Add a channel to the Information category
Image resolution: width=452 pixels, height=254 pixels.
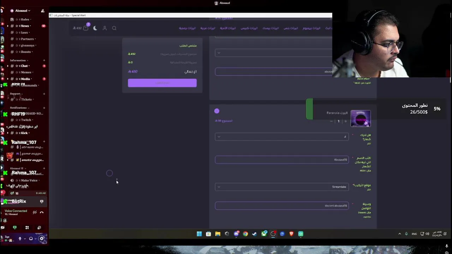pos(44,60)
